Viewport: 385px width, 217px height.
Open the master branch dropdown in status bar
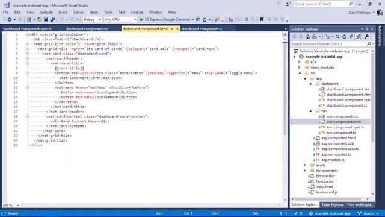pyautogui.click(x=368, y=213)
